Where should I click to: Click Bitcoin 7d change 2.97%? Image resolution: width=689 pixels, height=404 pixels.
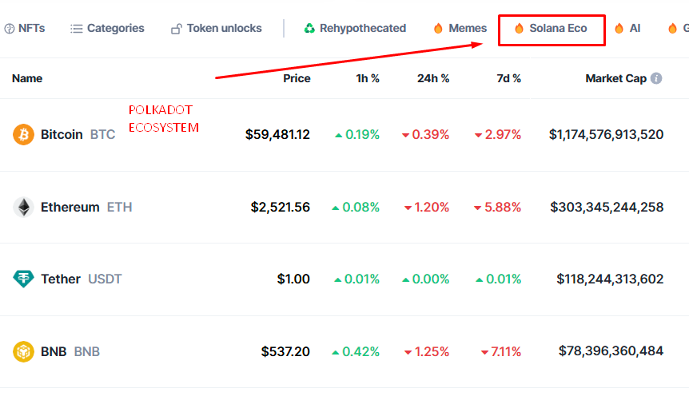[498, 134]
